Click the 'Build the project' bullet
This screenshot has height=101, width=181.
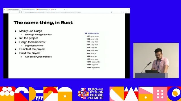(30, 53)
